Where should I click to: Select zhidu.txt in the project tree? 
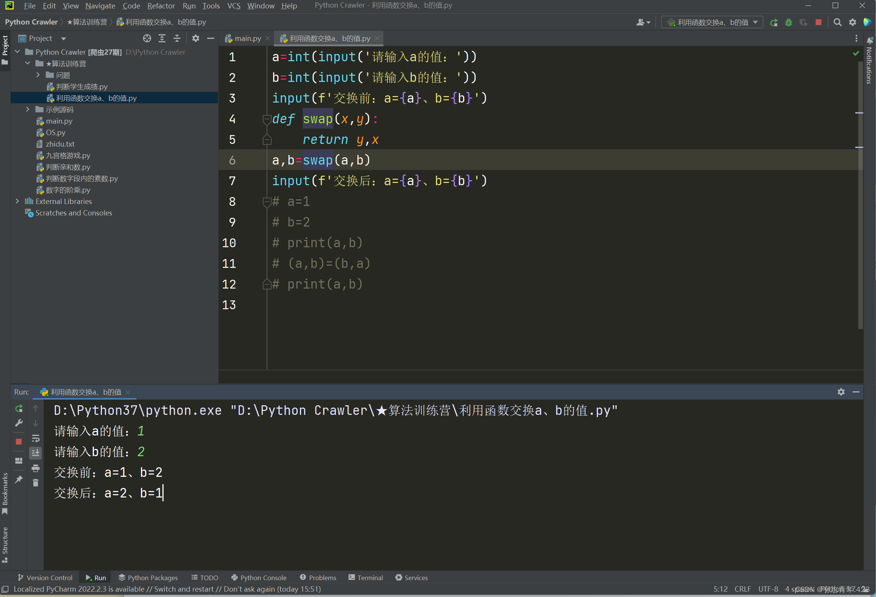click(x=60, y=144)
